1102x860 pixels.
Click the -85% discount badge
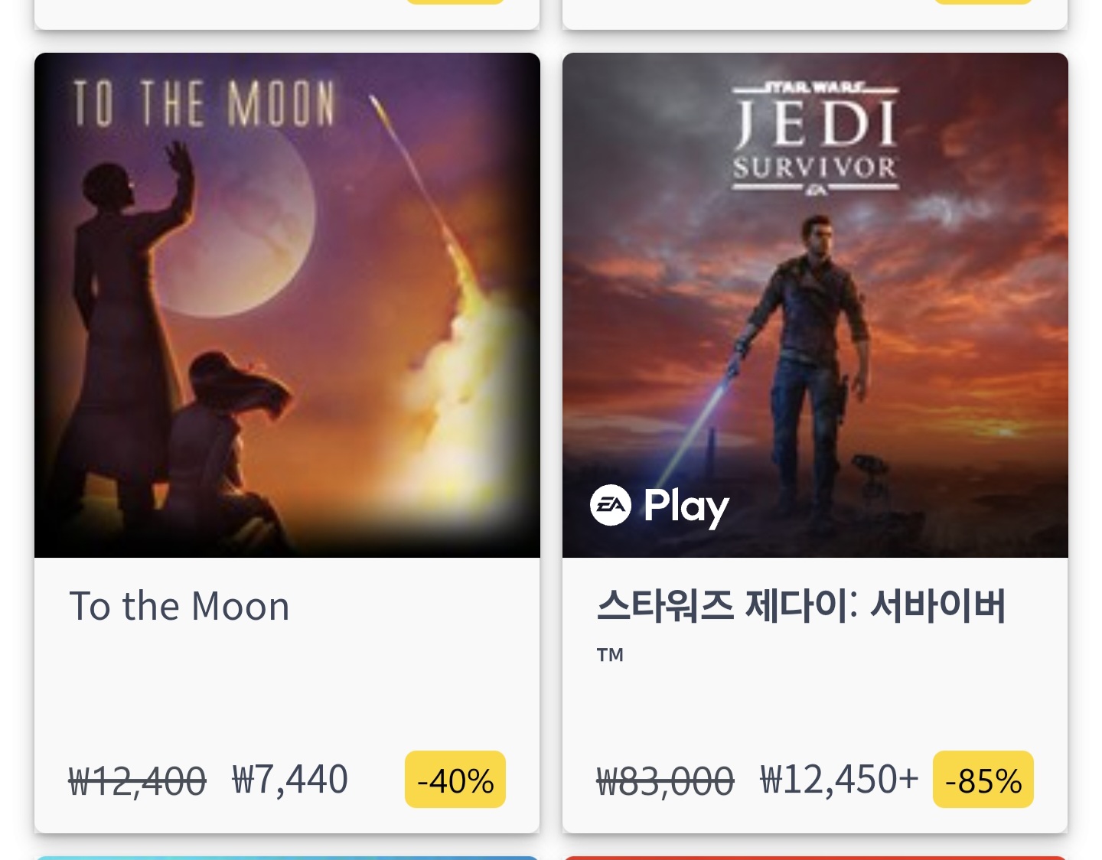pos(983,780)
